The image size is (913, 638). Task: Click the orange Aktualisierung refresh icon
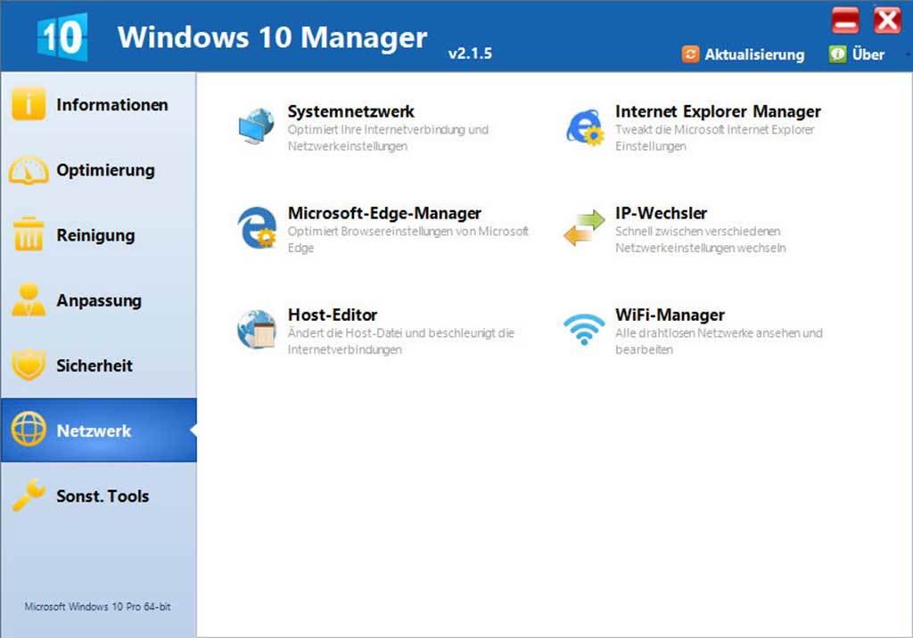pyautogui.click(x=690, y=54)
